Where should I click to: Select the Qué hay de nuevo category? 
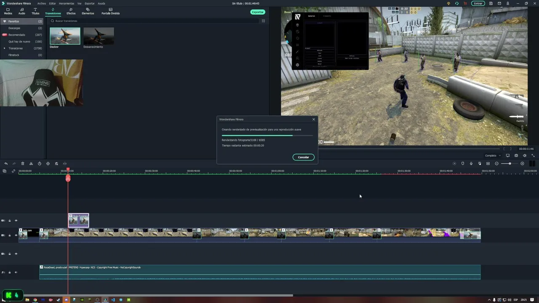23,42
